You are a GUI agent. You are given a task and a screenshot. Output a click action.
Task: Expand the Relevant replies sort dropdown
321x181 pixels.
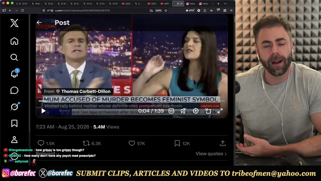(48, 154)
